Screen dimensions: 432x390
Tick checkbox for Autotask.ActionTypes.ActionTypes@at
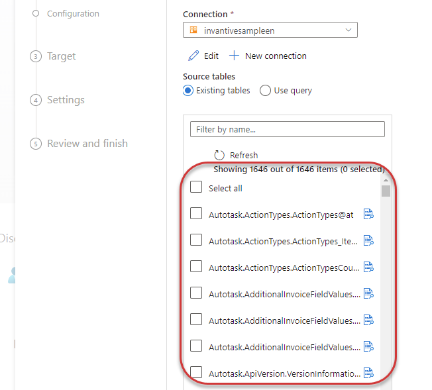click(196, 213)
